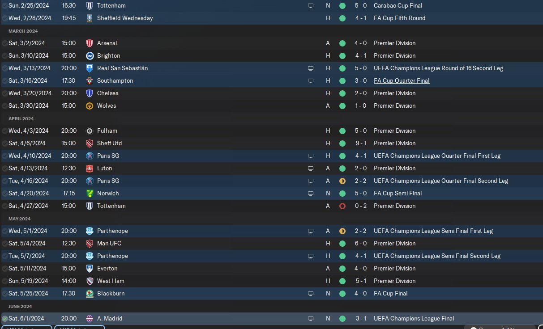
Task: Click the JUNE 2024 month header
Action: pyautogui.click(x=21, y=307)
